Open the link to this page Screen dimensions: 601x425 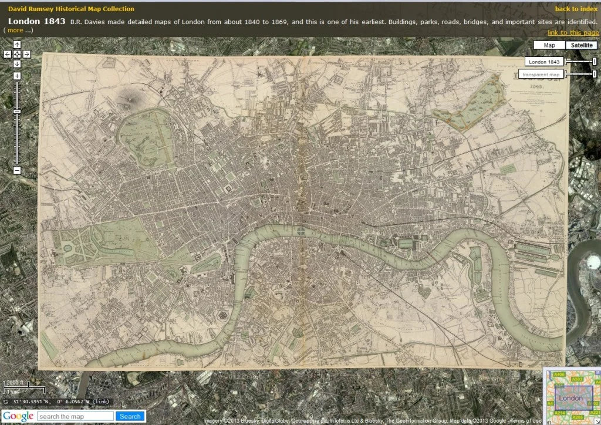(x=573, y=32)
